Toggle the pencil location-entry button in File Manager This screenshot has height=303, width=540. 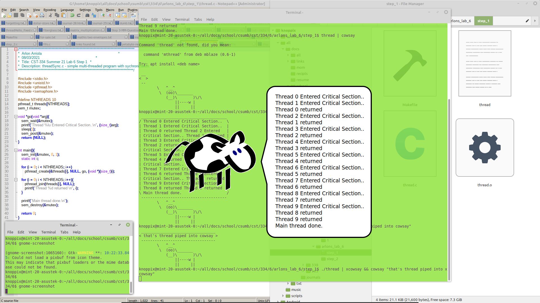pyautogui.click(x=527, y=21)
